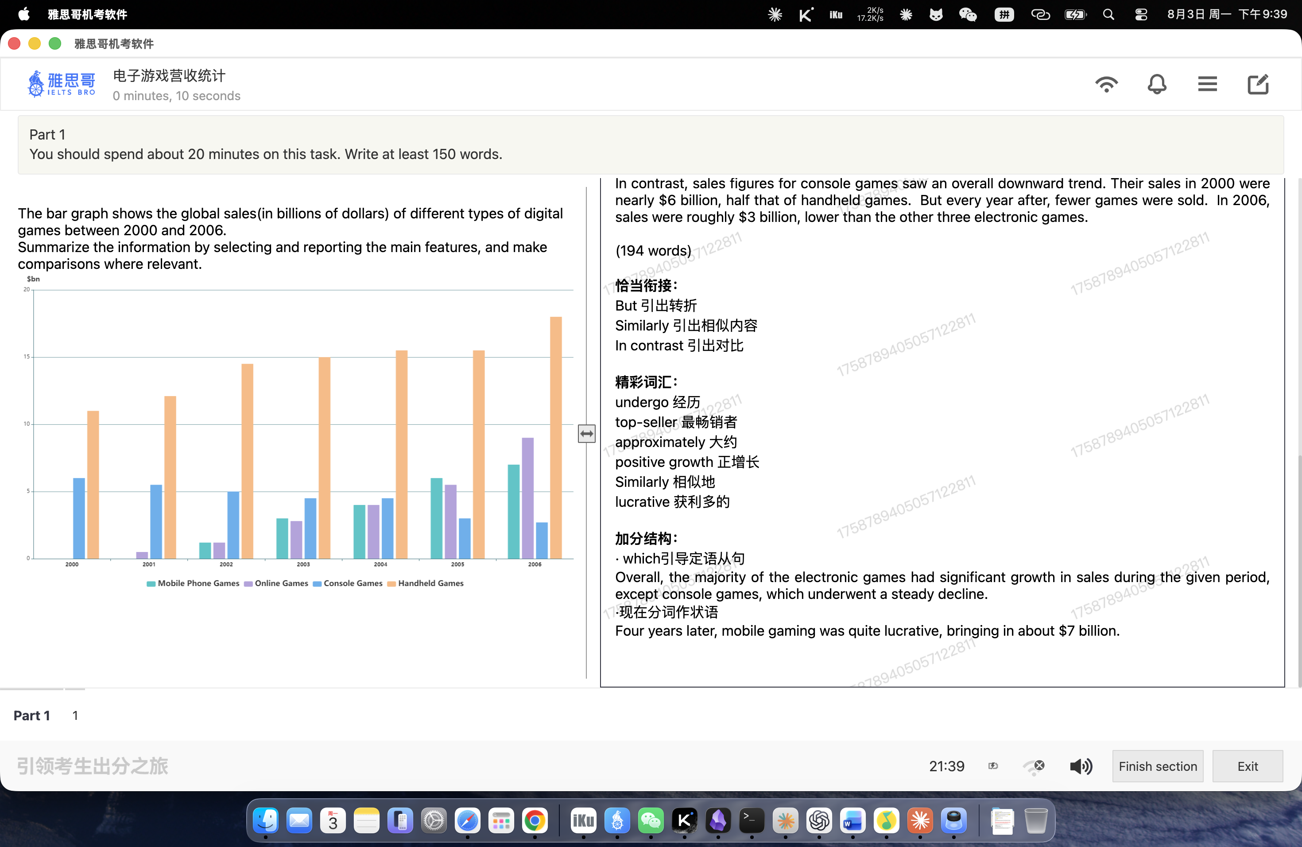Open Terminal from the Dock
Viewport: 1302px width, 847px height.
point(752,821)
